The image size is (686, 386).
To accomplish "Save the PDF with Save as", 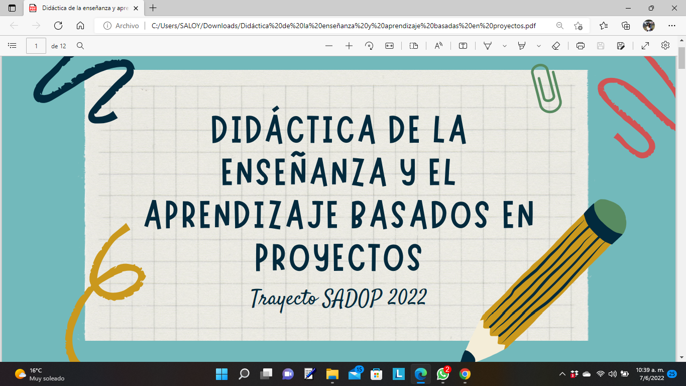I will (622, 45).
